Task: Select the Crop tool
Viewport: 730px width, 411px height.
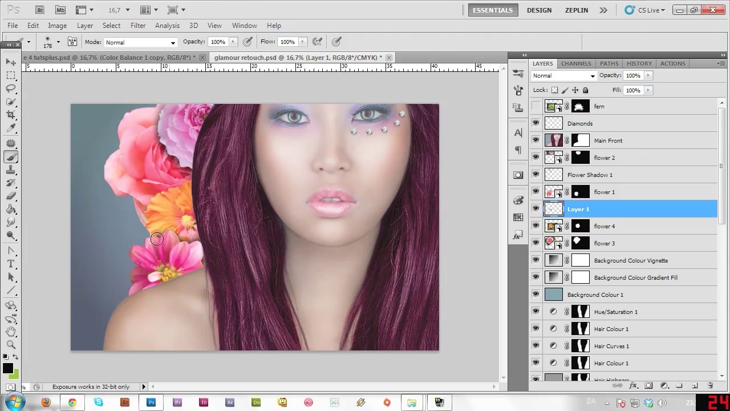Action: [11, 115]
